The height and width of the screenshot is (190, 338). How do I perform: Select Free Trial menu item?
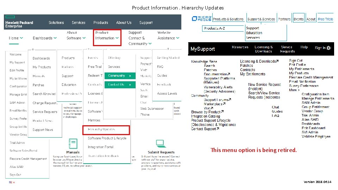(x=95, y=67)
